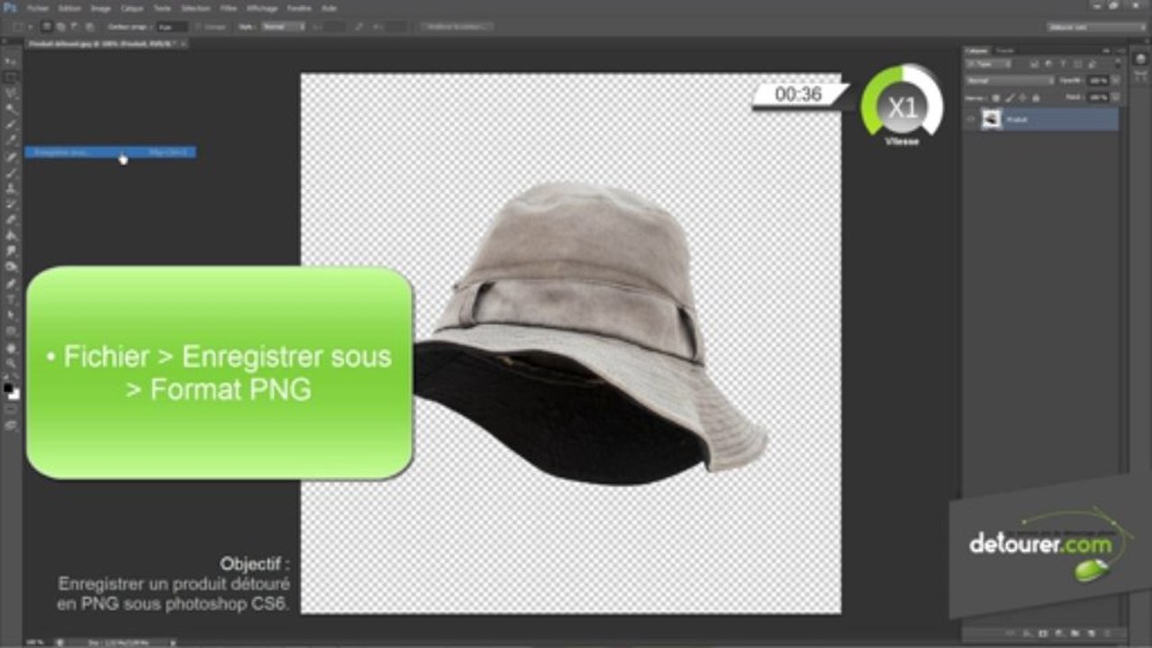1152x648 pixels.
Task: Select the Produit layer thumbnail
Action: click(992, 119)
